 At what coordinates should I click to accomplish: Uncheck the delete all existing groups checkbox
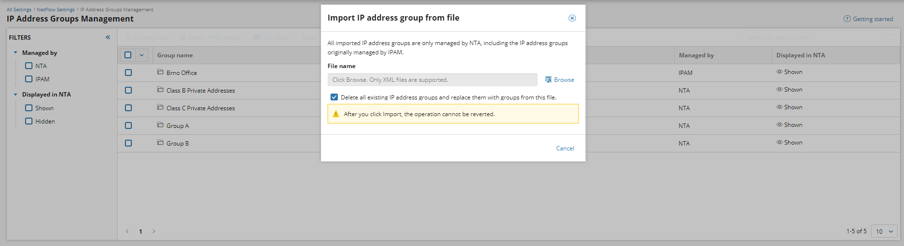click(334, 97)
